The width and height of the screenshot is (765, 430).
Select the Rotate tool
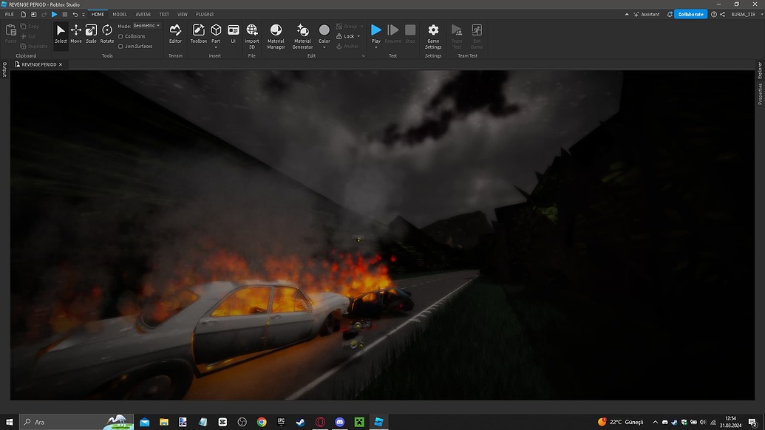(x=107, y=31)
